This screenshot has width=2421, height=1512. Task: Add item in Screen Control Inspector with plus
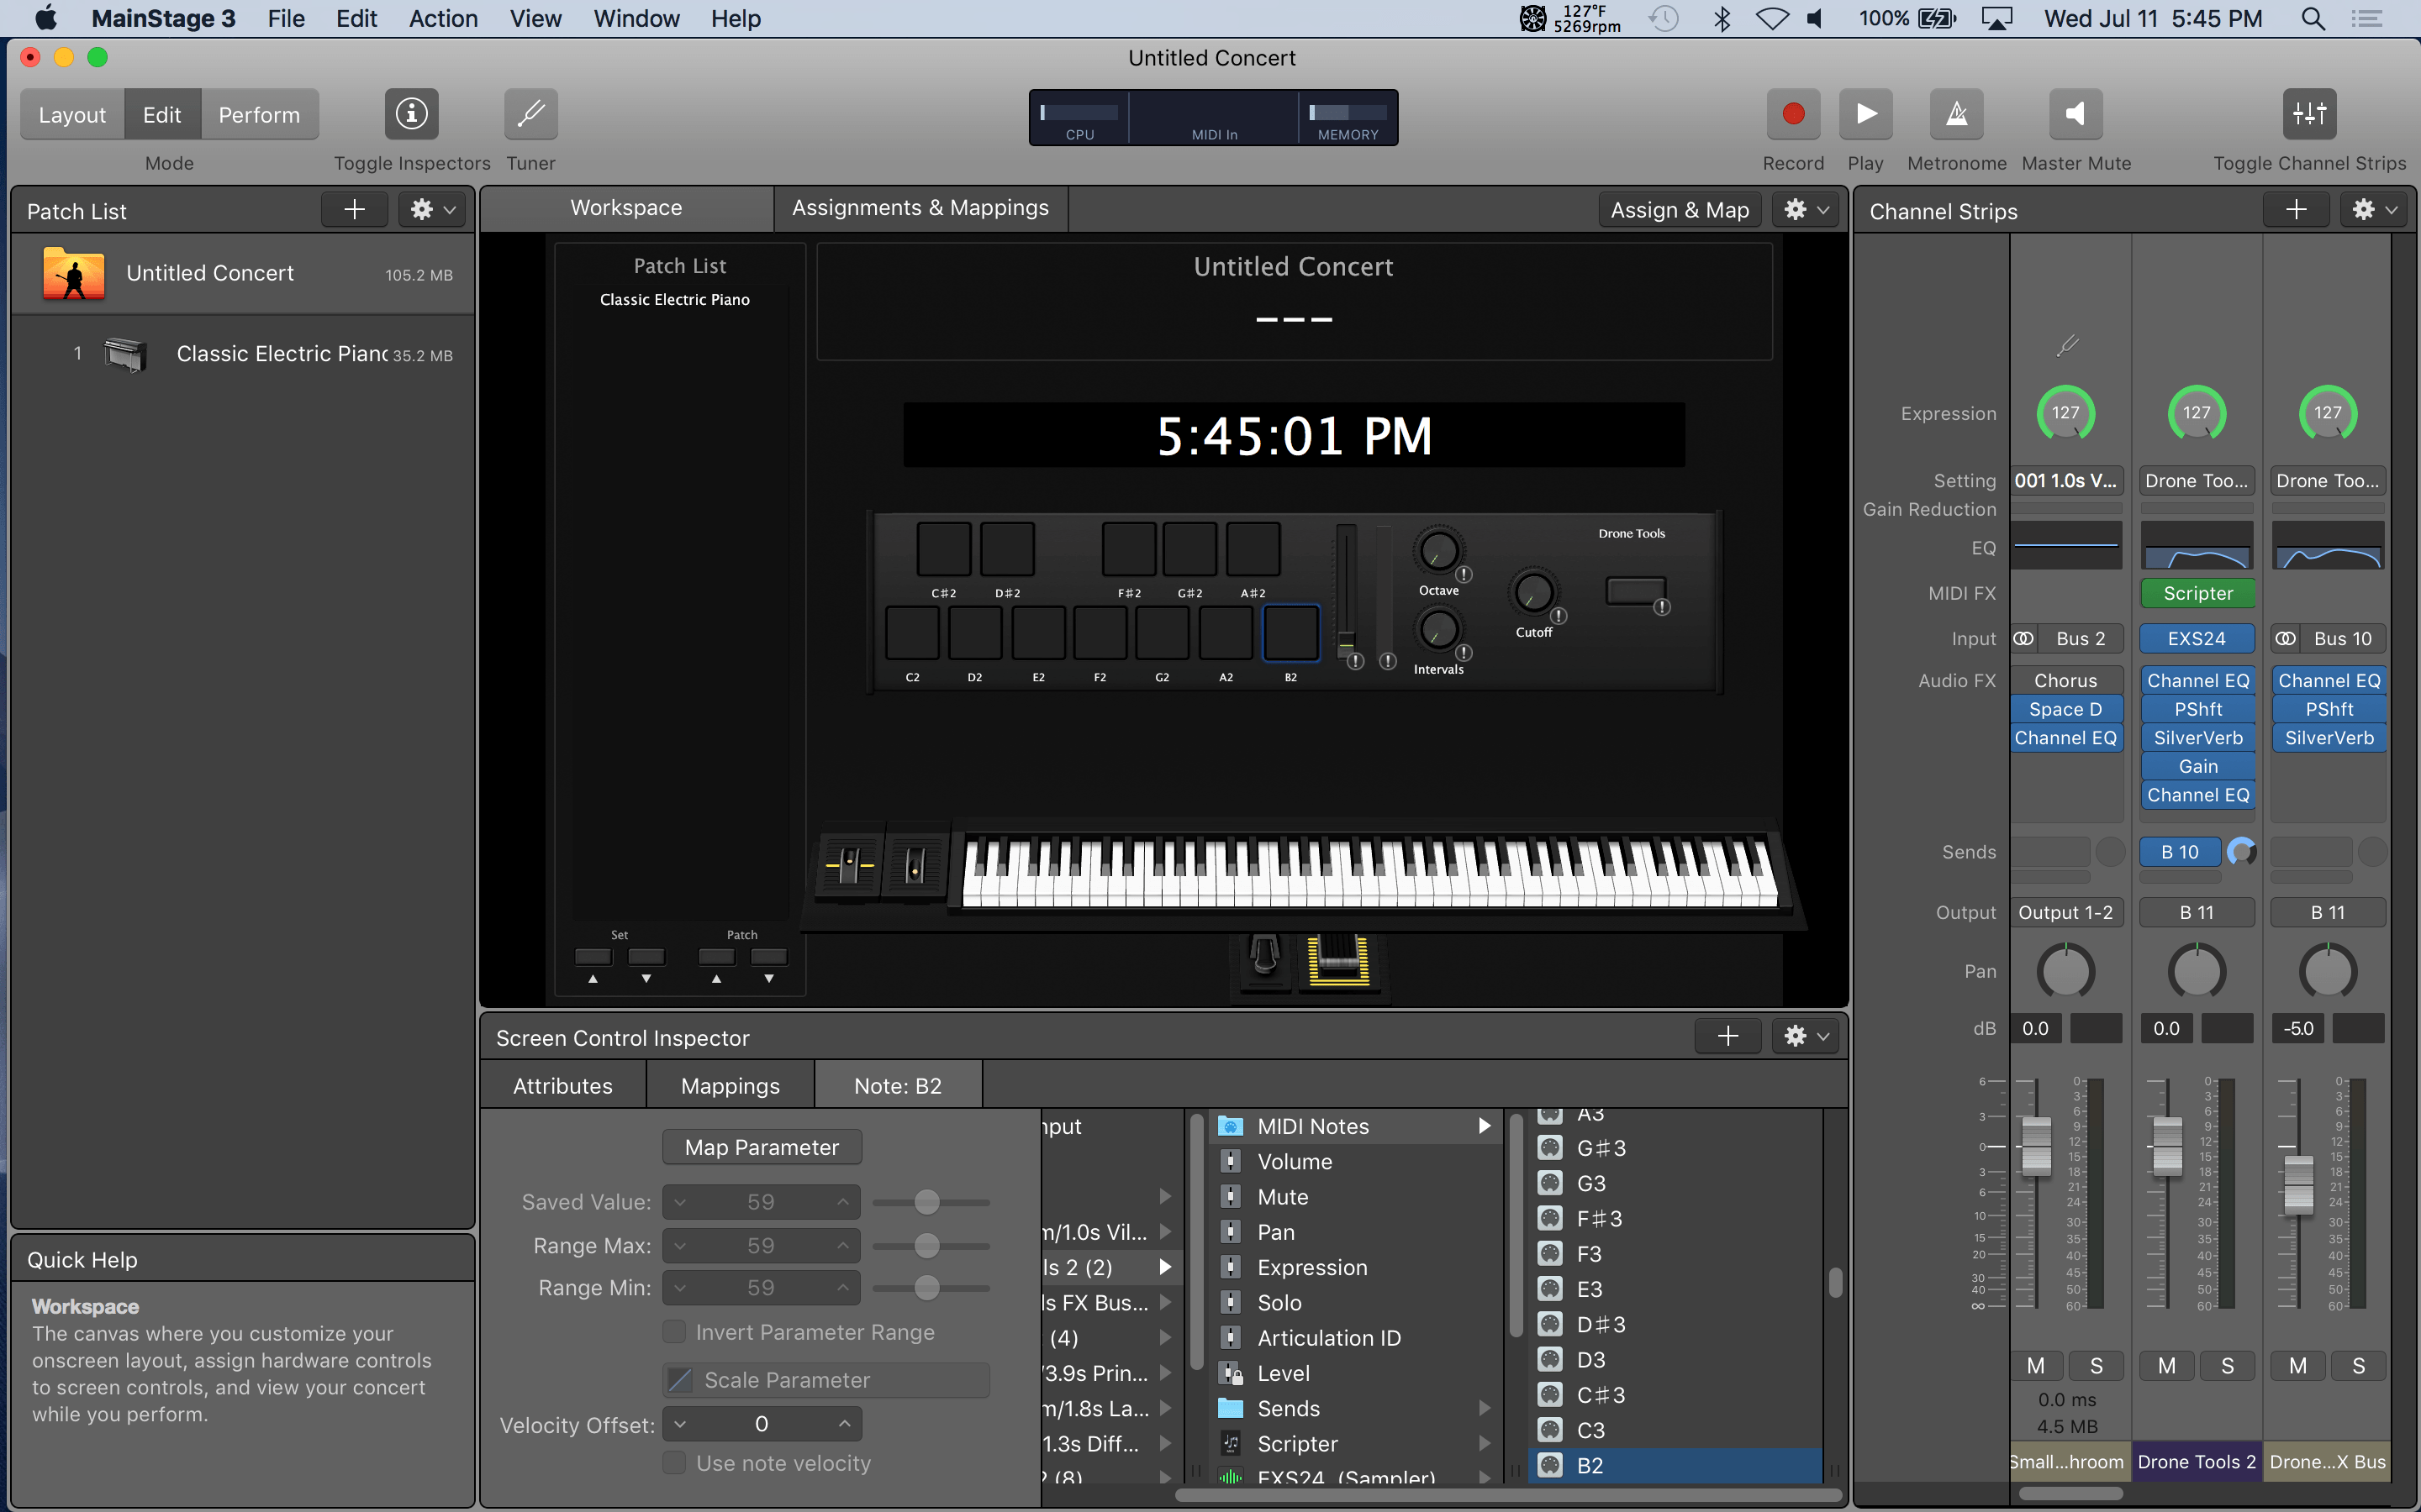(x=1727, y=1036)
